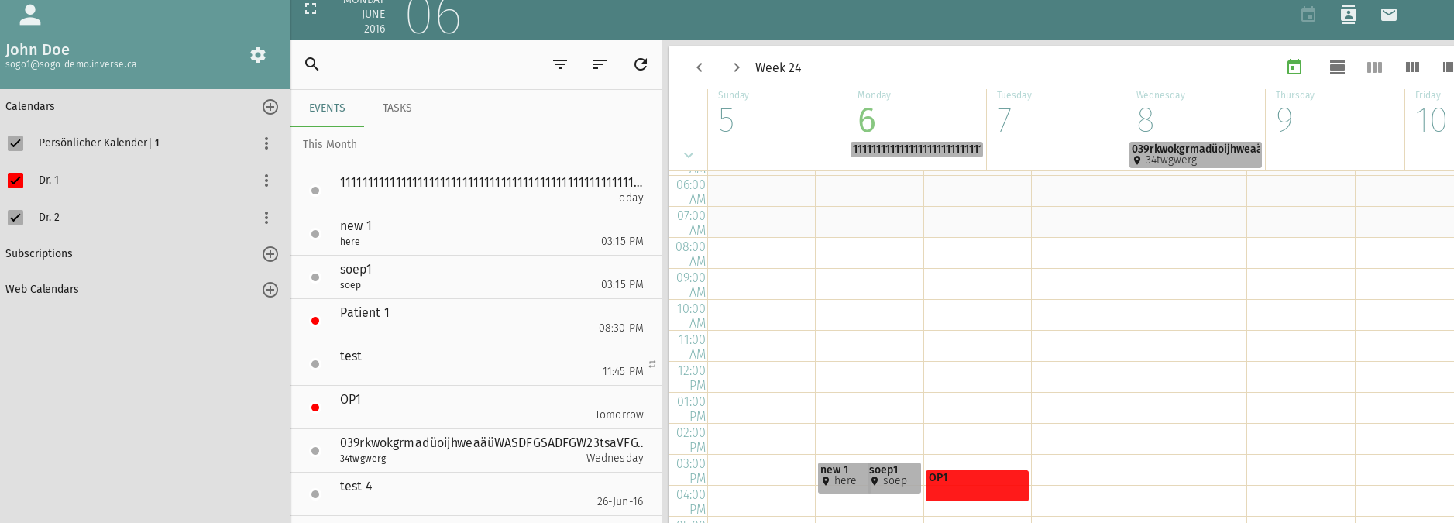Open options menu for Dr. 1 calendar
The image size is (1454, 523).
pos(266,181)
